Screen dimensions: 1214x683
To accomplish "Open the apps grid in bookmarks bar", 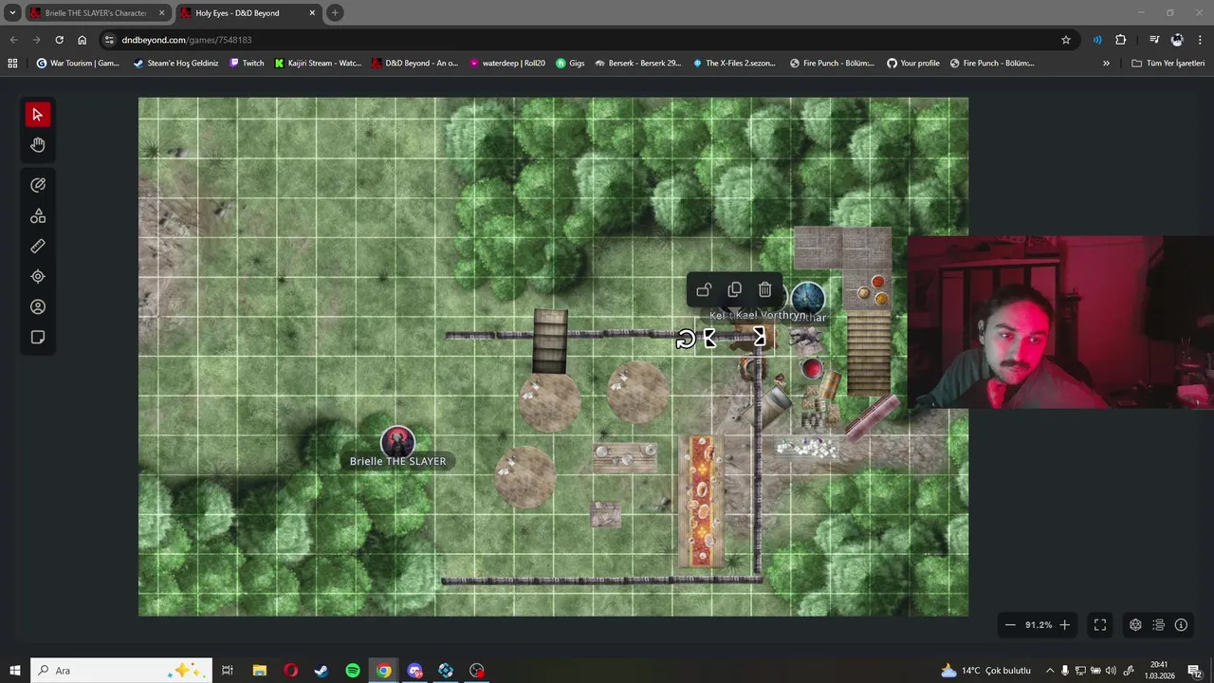I will tap(12, 64).
